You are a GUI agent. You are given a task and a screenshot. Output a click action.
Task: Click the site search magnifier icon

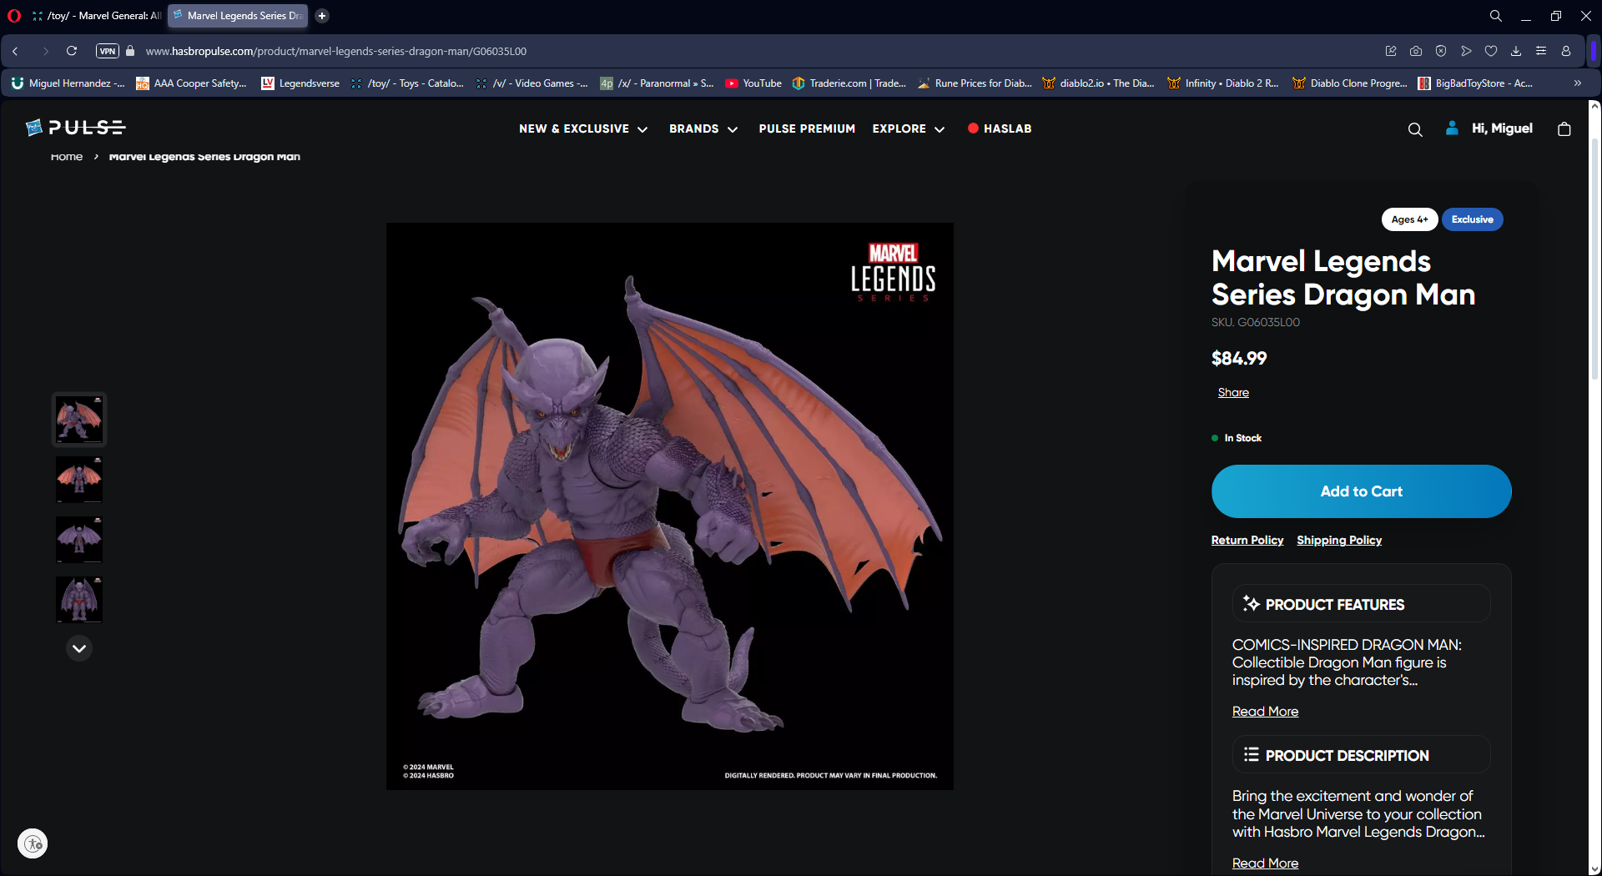(x=1414, y=129)
